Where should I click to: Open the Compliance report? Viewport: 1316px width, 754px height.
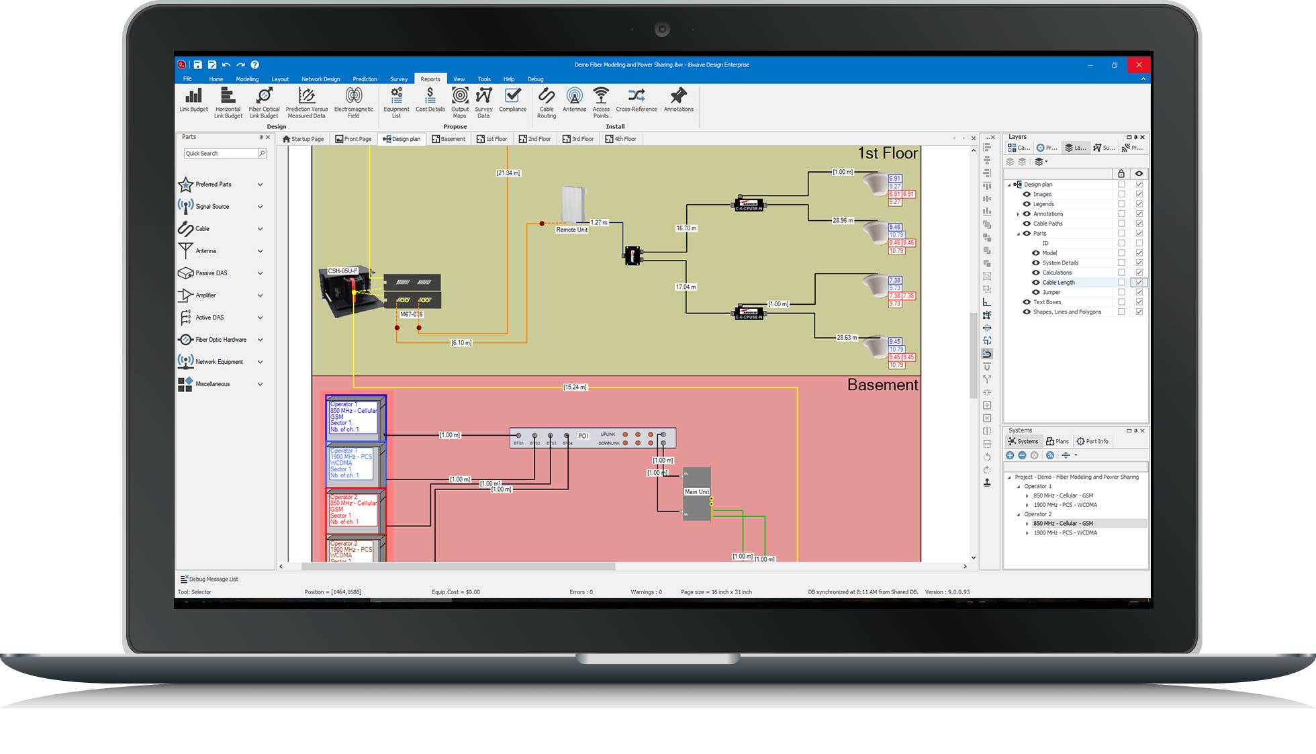click(x=512, y=101)
